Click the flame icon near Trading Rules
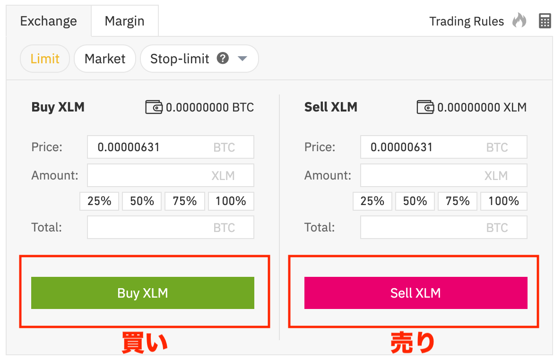This screenshot has width=554, height=360. click(x=519, y=21)
